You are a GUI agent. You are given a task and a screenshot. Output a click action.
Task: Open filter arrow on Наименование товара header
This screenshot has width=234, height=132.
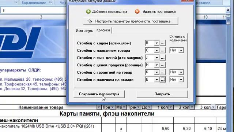pyautogui.click(x=98, y=107)
